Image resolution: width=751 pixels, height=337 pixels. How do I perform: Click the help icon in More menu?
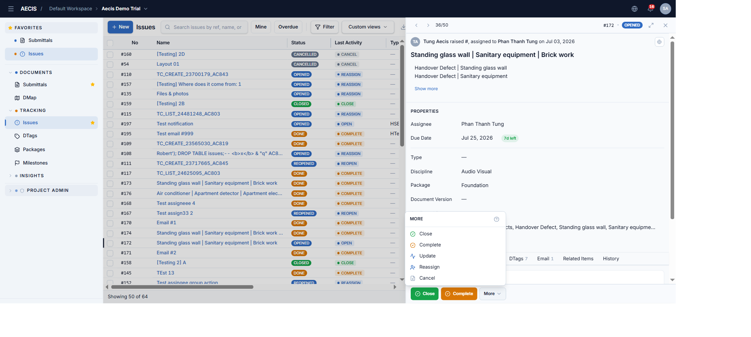coord(496,219)
